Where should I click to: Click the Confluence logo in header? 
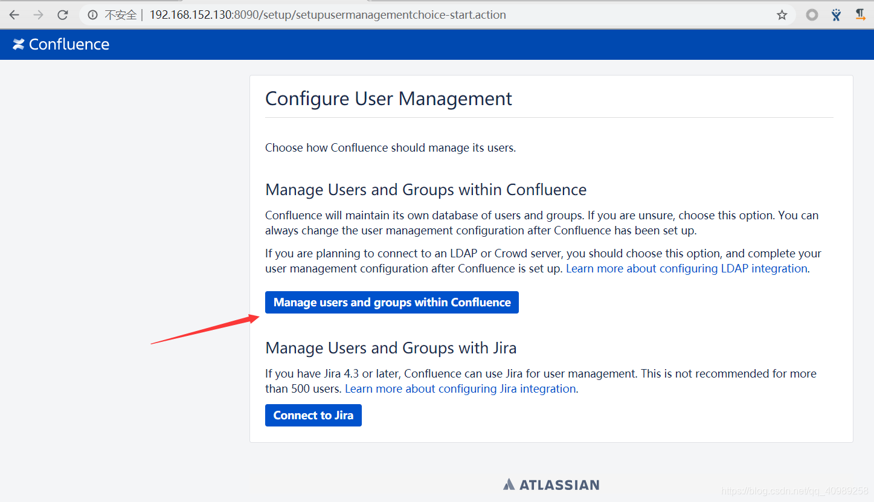click(x=61, y=44)
